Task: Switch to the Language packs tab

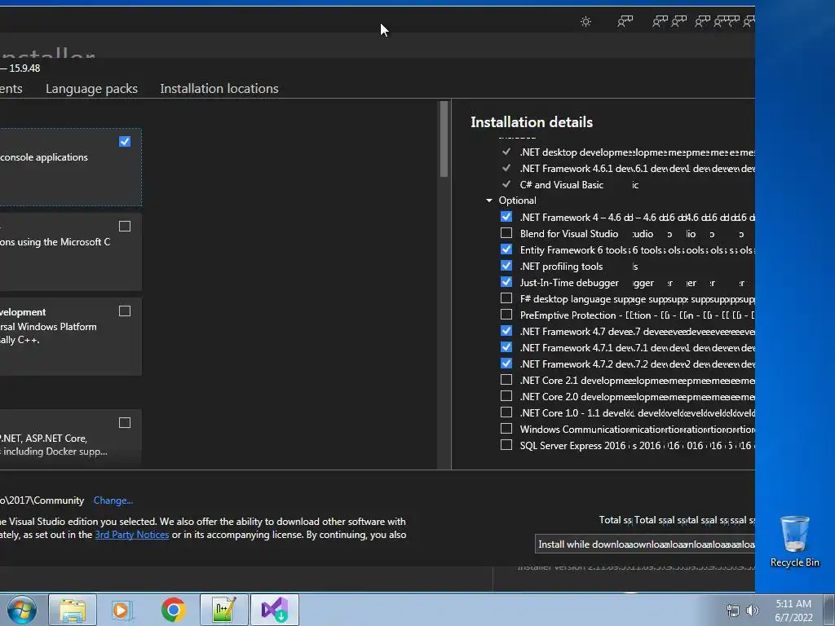Action: pos(91,88)
